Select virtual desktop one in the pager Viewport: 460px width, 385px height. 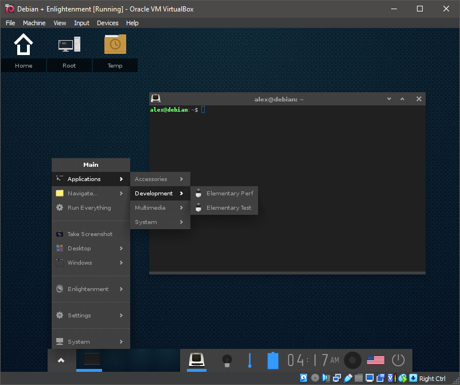92,360
